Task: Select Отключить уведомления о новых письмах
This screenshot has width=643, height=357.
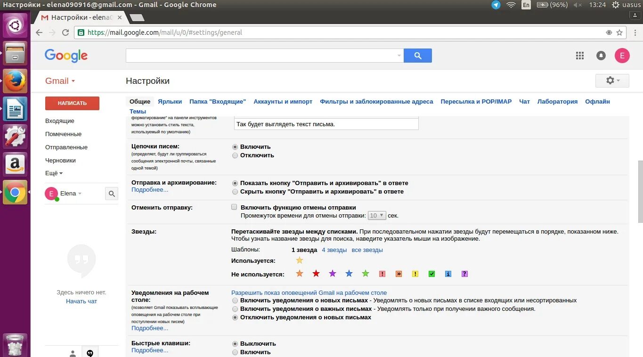Action: [x=235, y=317]
